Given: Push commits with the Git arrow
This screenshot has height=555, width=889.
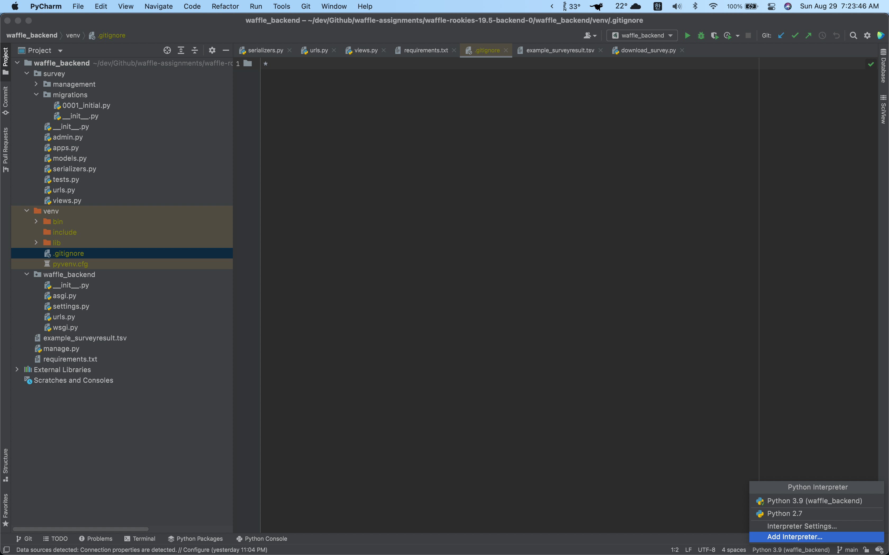Looking at the screenshot, I should pyautogui.click(x=808, y=35).
